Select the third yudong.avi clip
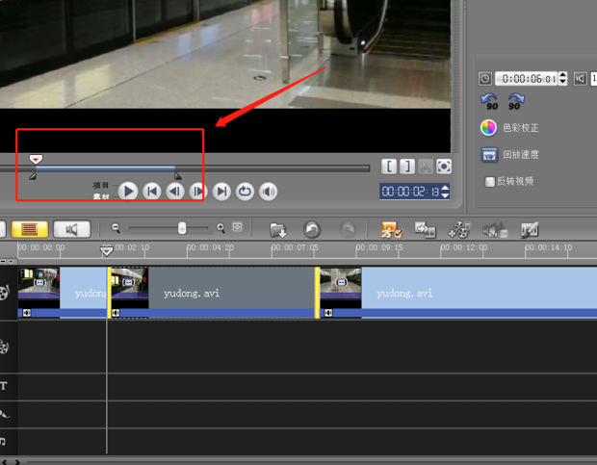The height and width of the screenshot is (465, 597). [458, 293]
